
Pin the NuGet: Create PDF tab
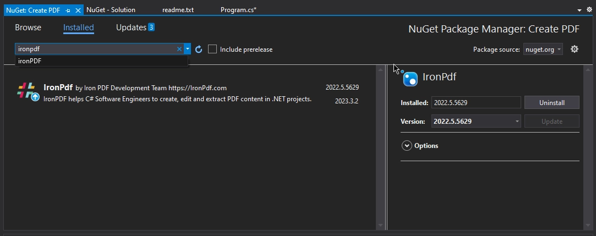click(68, 10)
